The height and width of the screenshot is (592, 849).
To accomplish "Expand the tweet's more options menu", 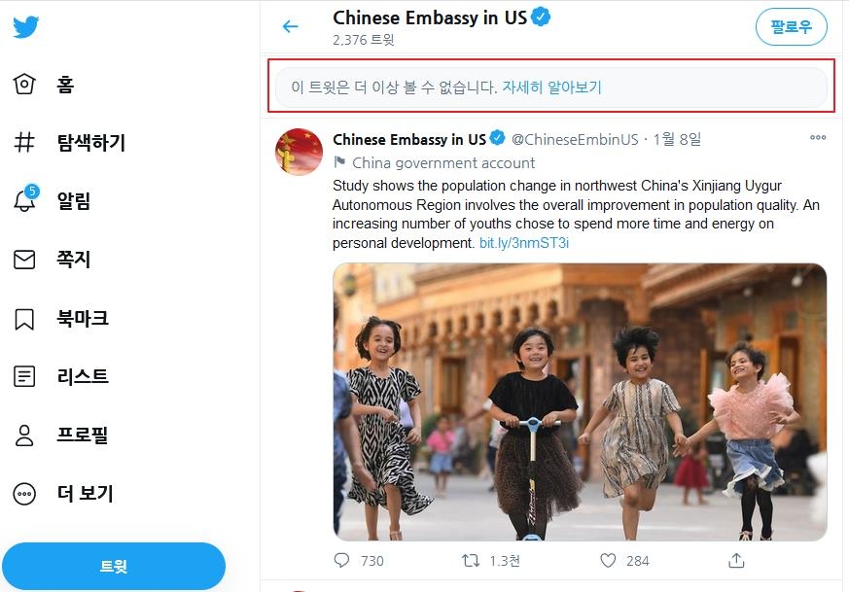I will [x=818, y=138].
